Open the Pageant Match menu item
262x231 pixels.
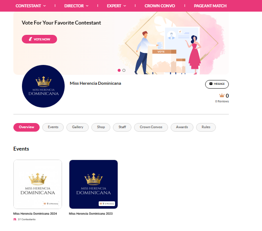210,6
